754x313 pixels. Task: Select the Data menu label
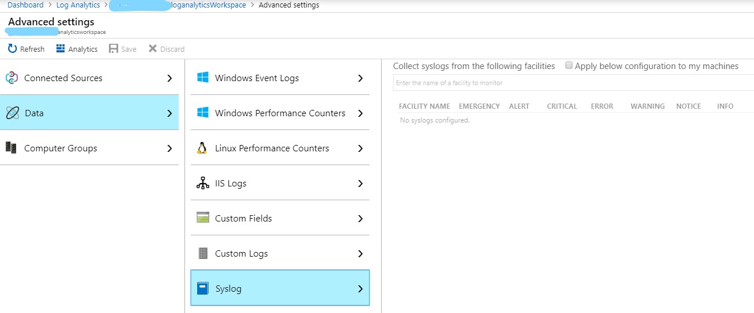click(x=34, y=113)
